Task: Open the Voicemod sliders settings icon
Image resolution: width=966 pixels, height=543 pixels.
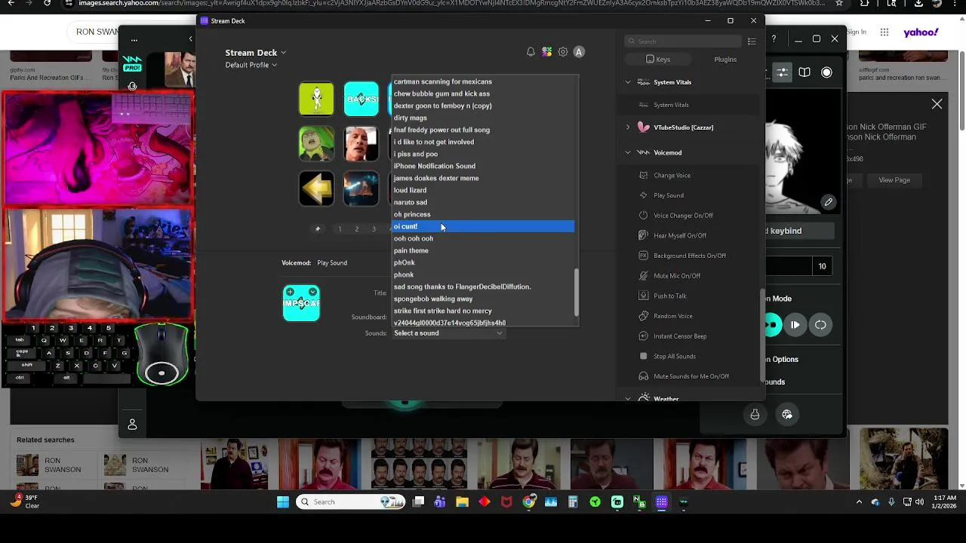Action: [783, 72]
